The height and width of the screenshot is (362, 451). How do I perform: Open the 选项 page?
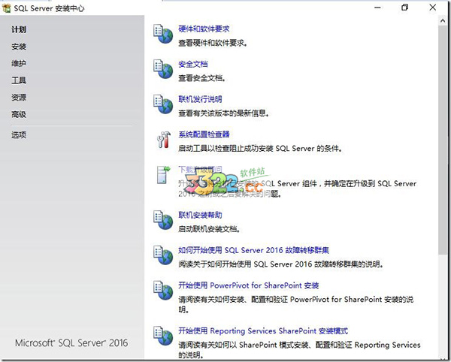[x=19, y=134]
